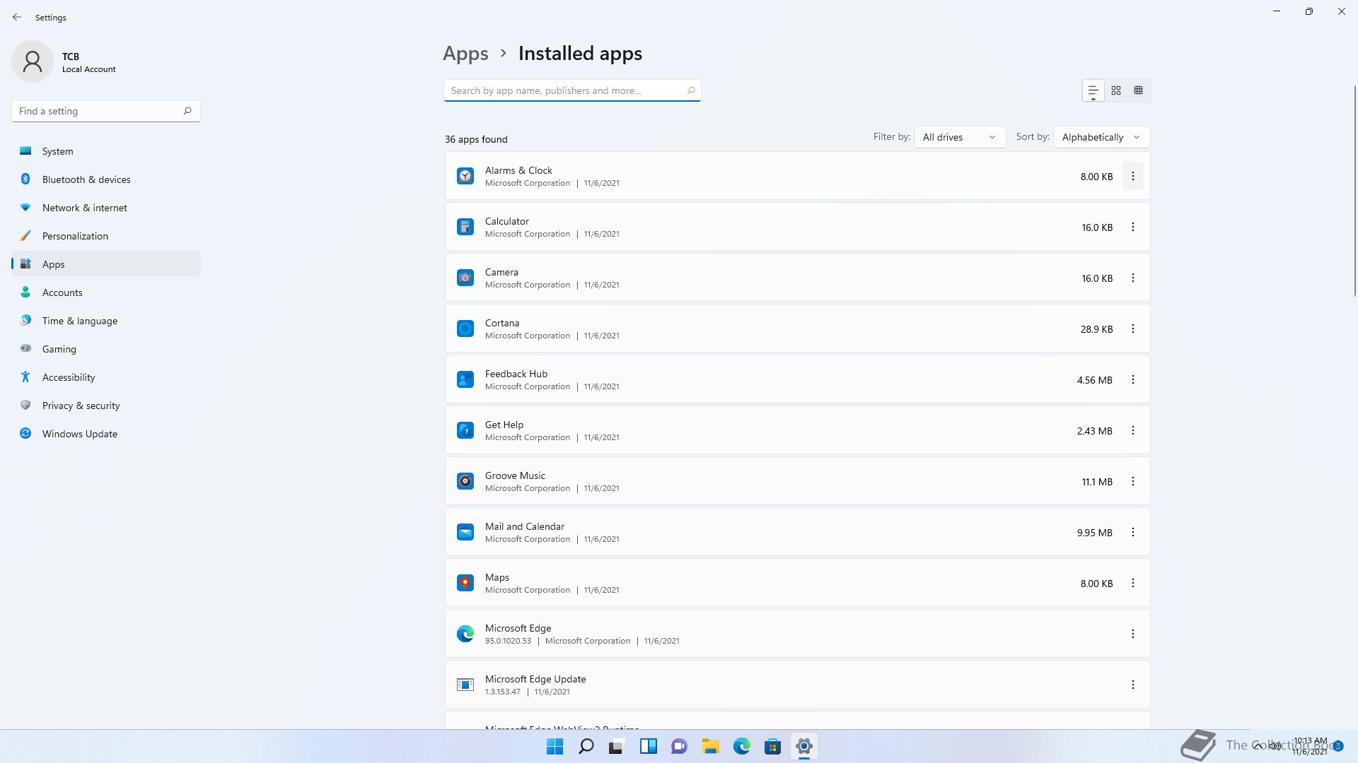Image resolution: width=1358 pixels, height=763 pixels.
Task: Open Bluetooth & devices settings
Action: 106,179
